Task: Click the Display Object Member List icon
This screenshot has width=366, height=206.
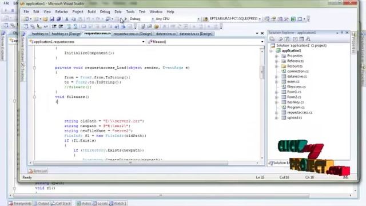Action: click(x=26, y=26)
